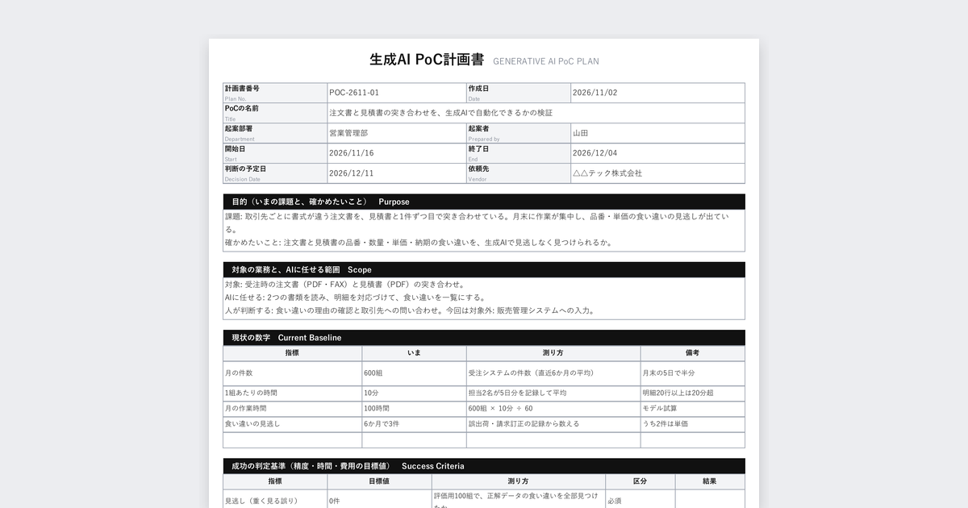968x508 pixels.
Task: Click the 人が判断する line
Action: (410, 310)
